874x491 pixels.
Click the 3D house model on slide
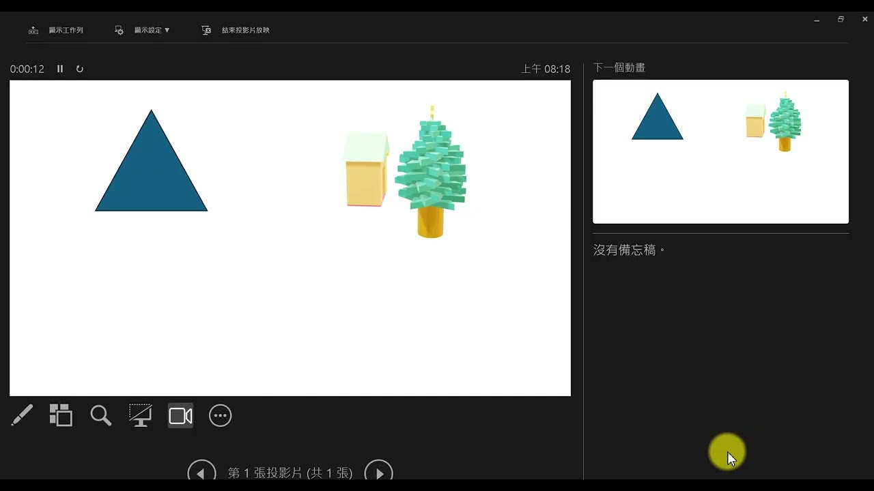[x=366, y=169]
